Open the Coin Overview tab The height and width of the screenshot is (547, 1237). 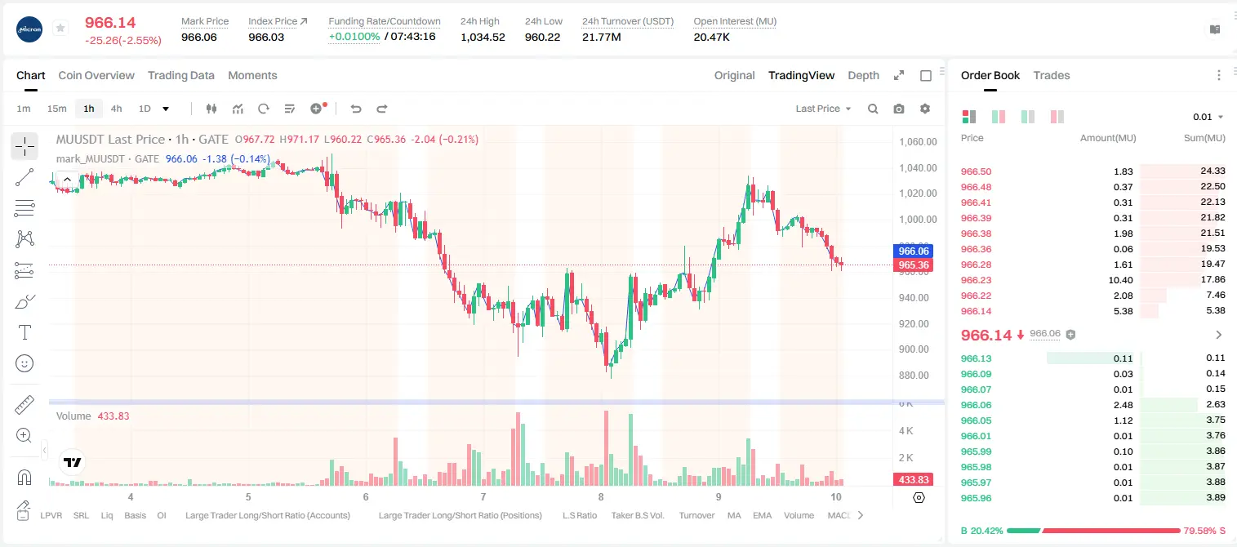click(x=96, y=75)
